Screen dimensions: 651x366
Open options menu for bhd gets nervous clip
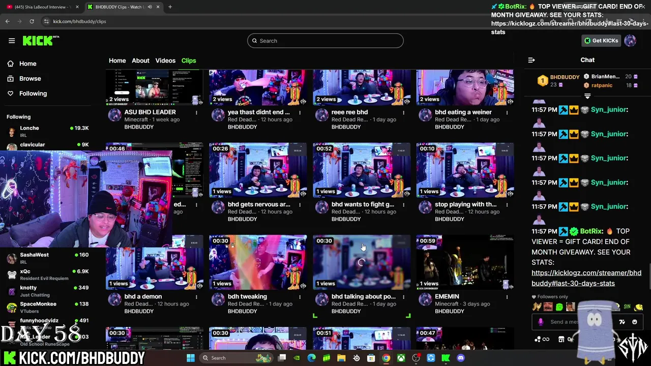(x=300, y=205)
